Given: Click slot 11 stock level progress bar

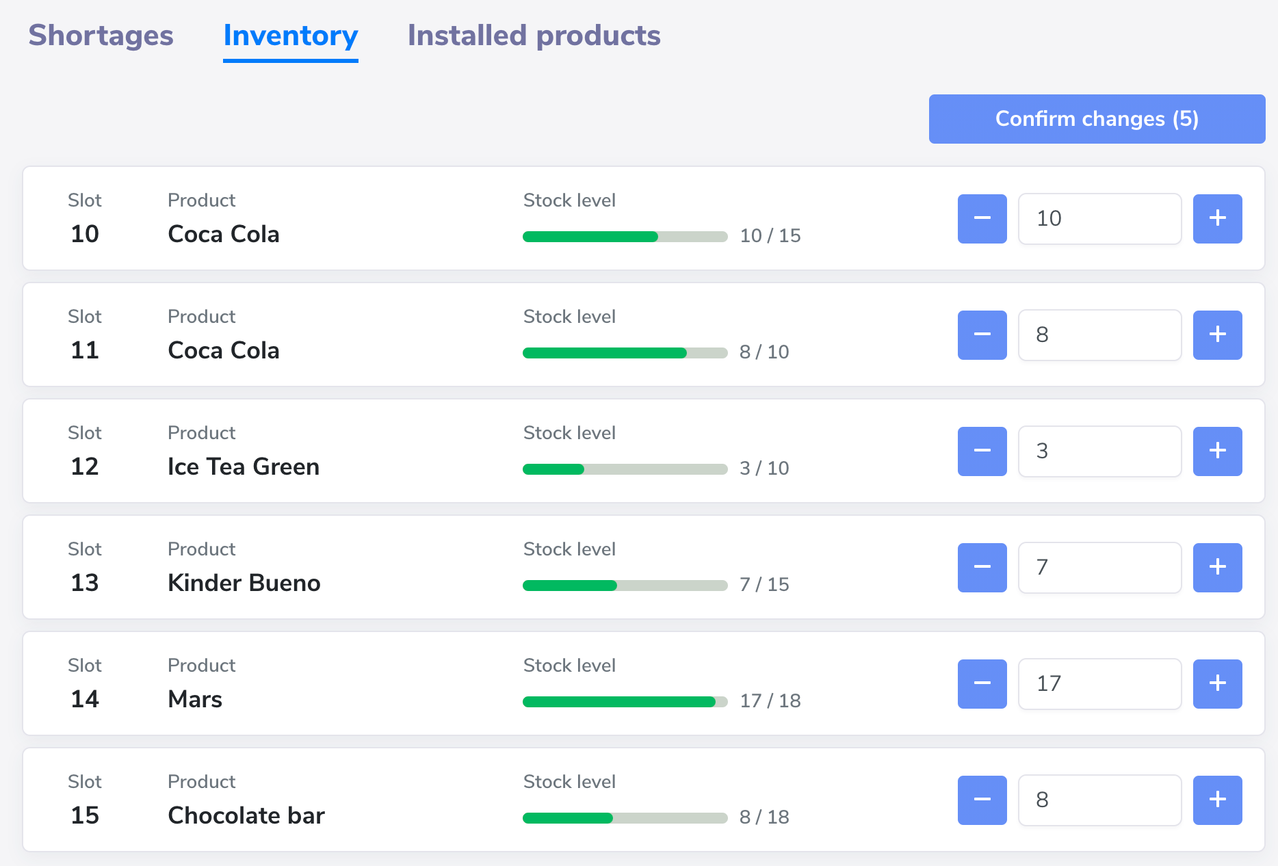Looking at the screenshot, I should click(x=625, y=353).
